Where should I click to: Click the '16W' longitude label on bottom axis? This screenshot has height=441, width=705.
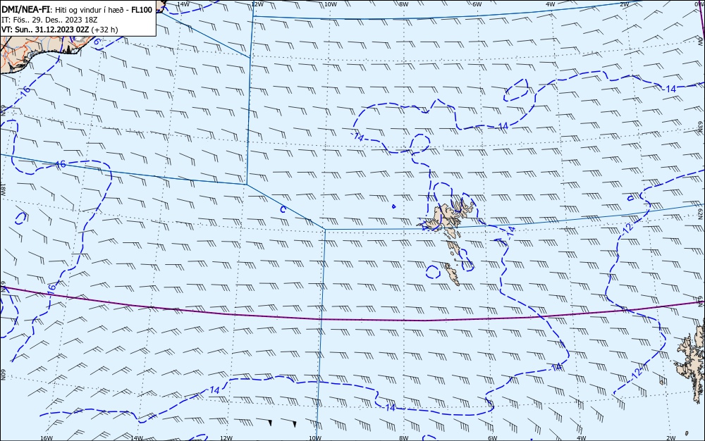(47, 438)
